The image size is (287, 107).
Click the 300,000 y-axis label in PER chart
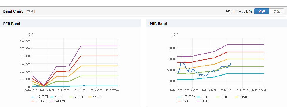(x=25, y=64)
